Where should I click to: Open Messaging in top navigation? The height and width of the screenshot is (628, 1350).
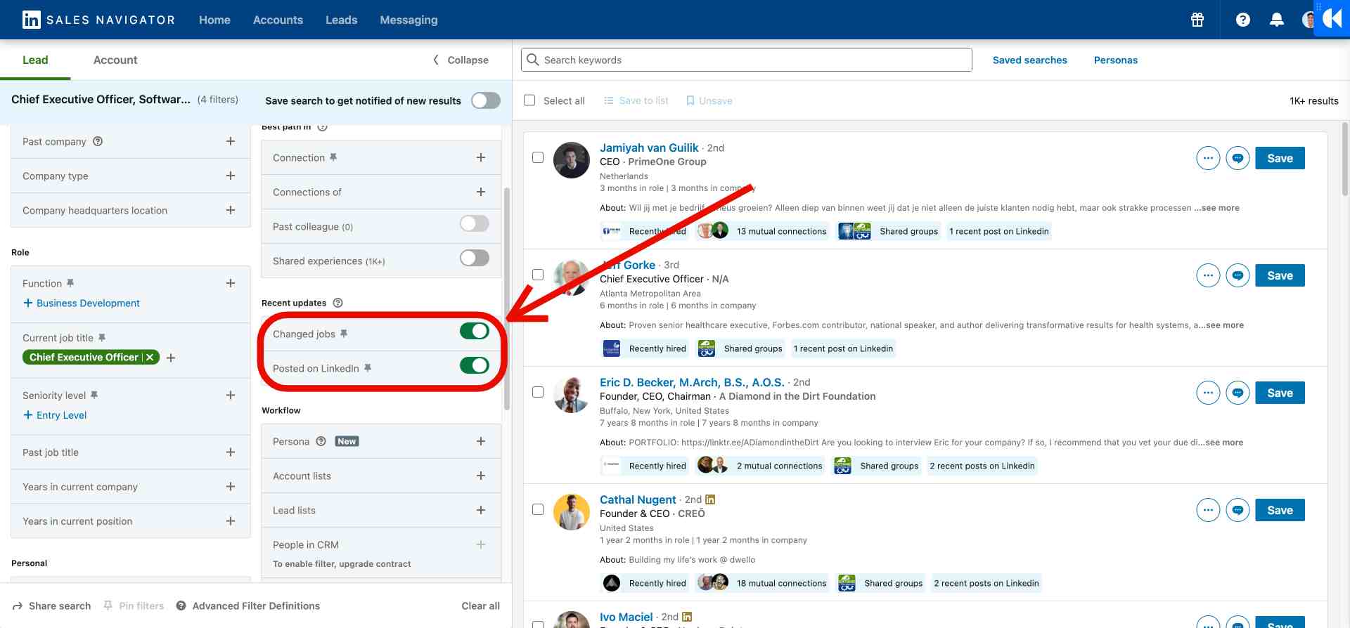409,20
